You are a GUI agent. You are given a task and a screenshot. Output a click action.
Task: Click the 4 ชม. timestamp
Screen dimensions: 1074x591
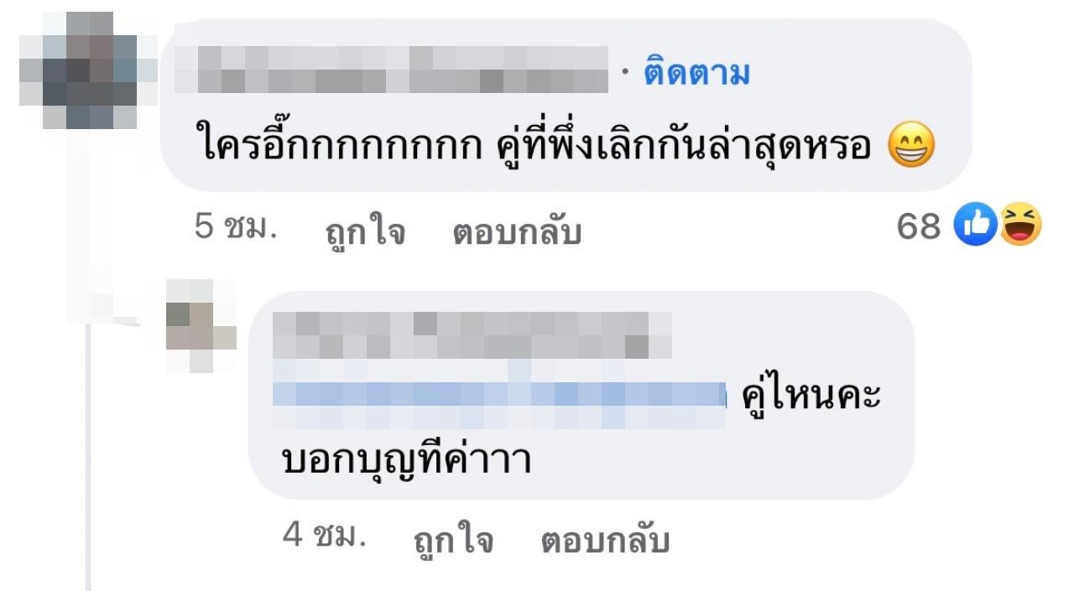tap(324, 537)
